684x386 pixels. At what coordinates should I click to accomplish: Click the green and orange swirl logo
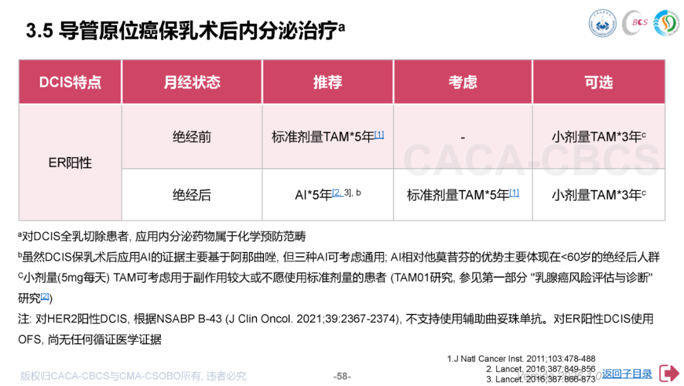(666, 24)
